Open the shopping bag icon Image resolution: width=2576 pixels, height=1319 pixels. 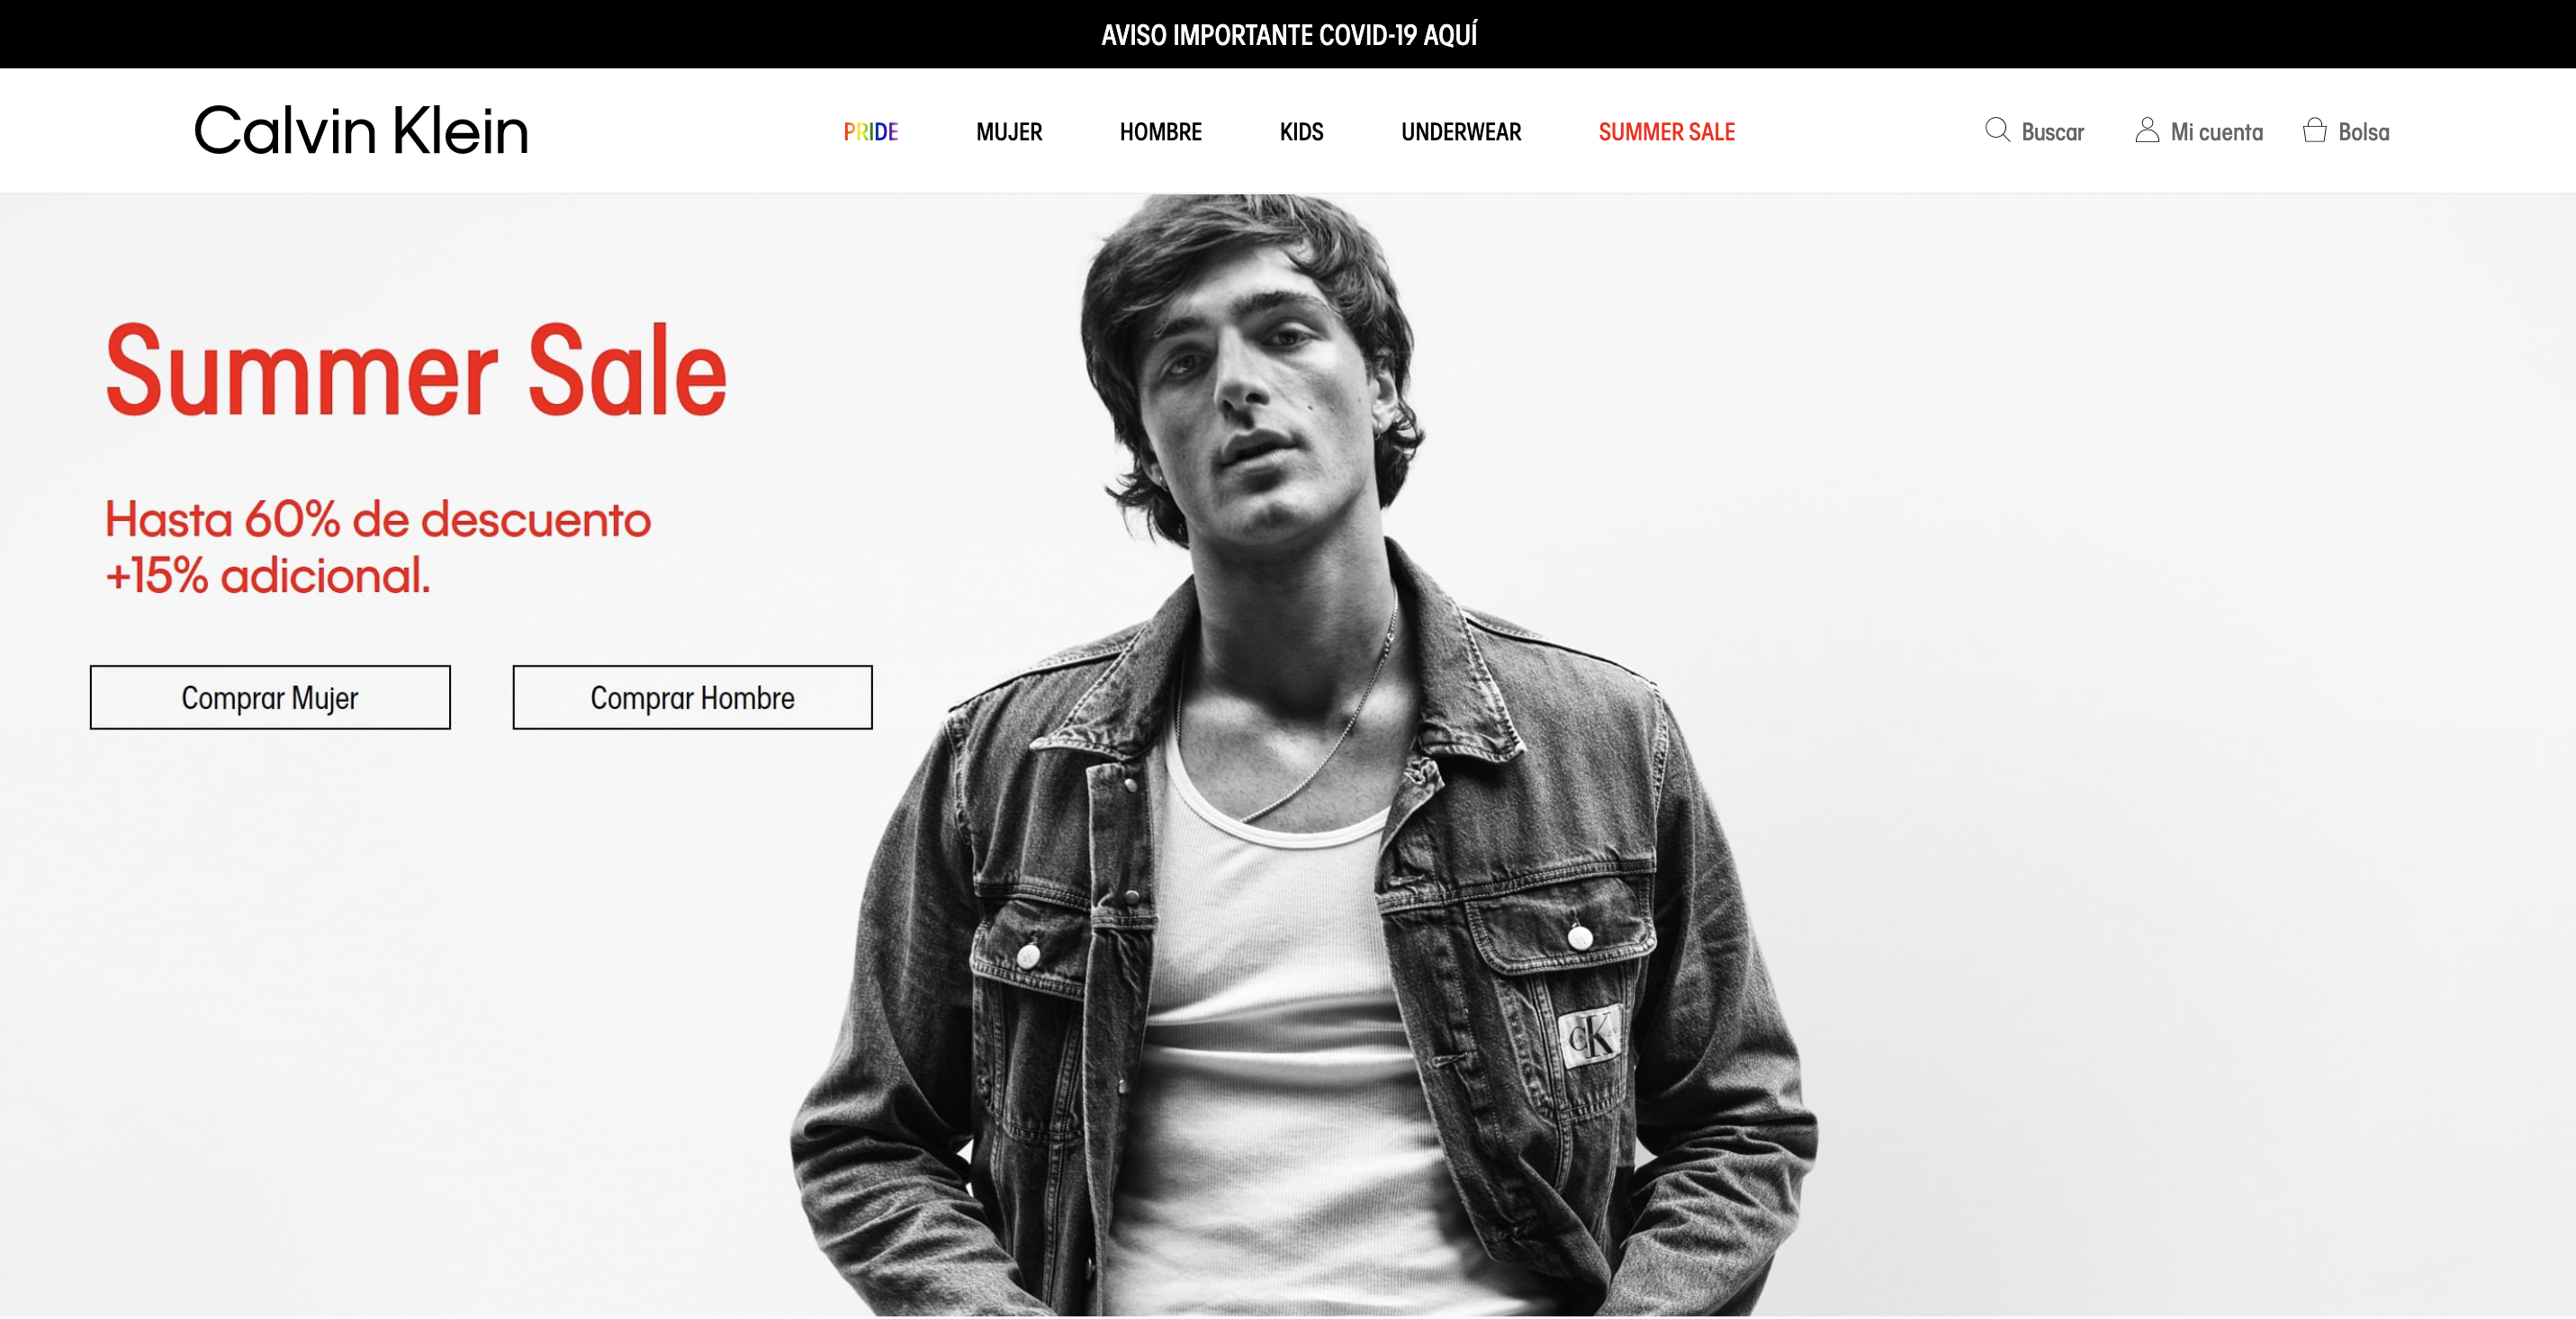tap(2314, 130)
